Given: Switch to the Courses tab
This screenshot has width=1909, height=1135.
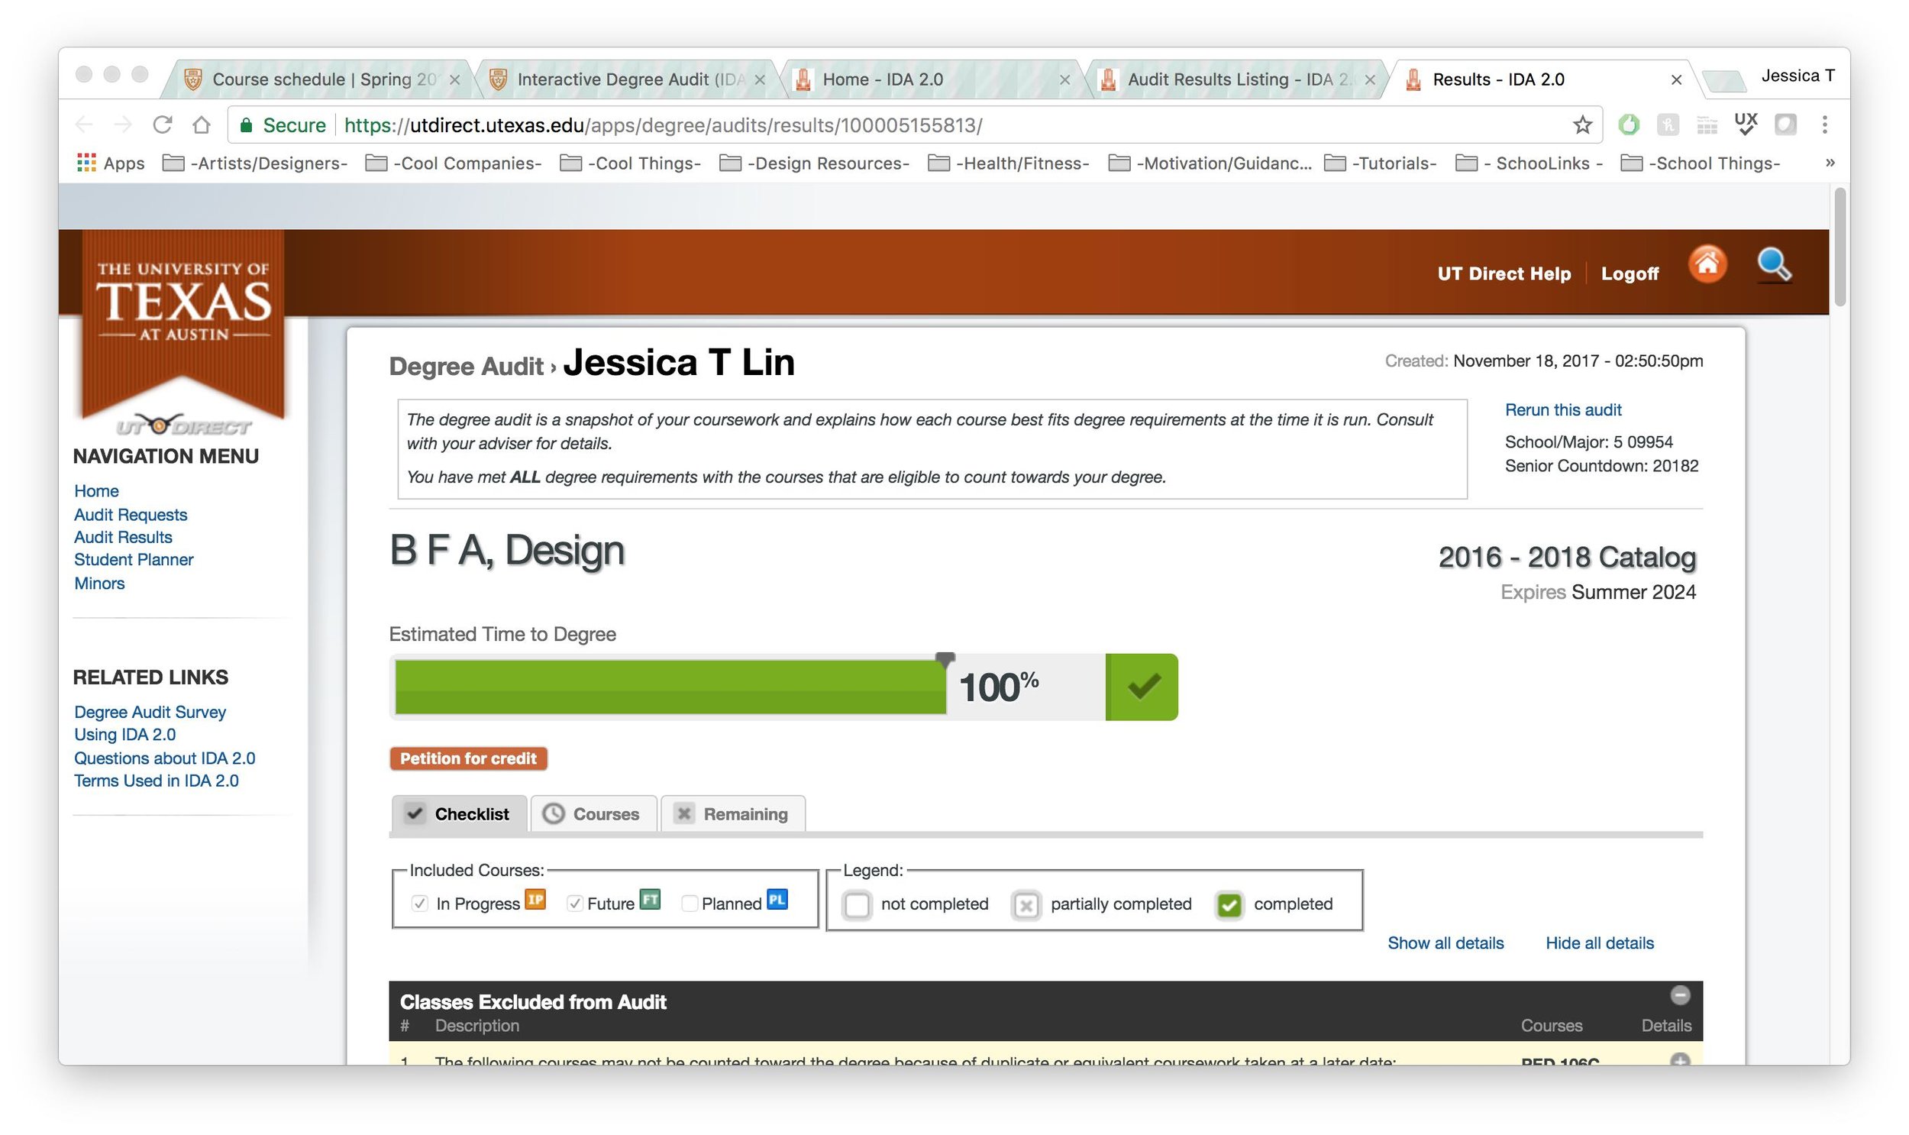Looking at the screenshot, I should pyautogui.click(x=593, y=813).
